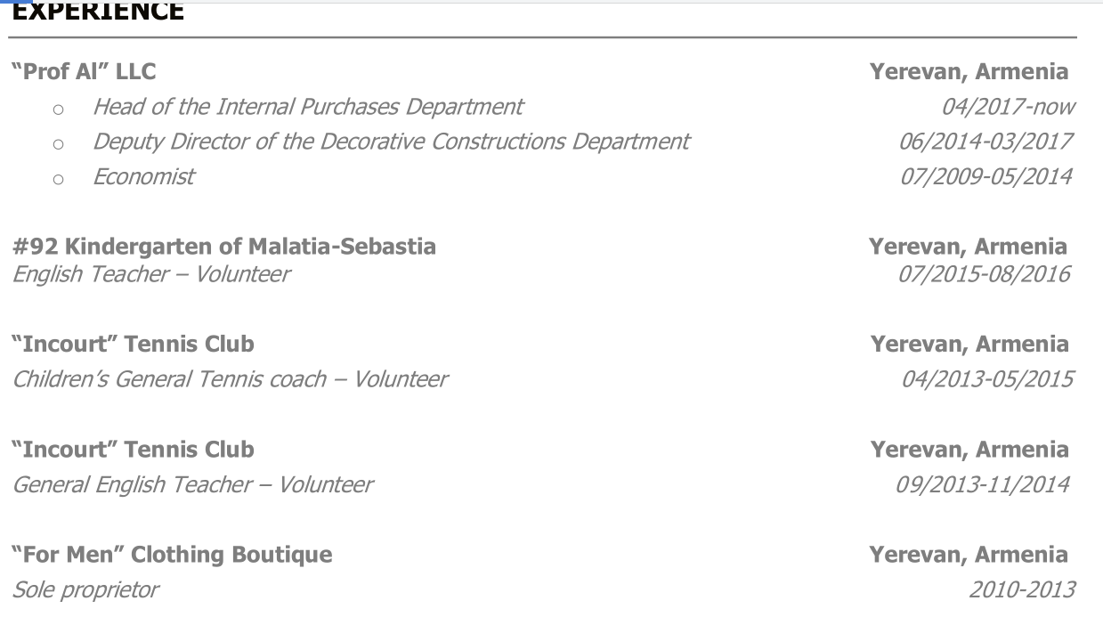Click Head of the Internal Purchases Department
Viewport: 1103px width, 617px height.
308,107
